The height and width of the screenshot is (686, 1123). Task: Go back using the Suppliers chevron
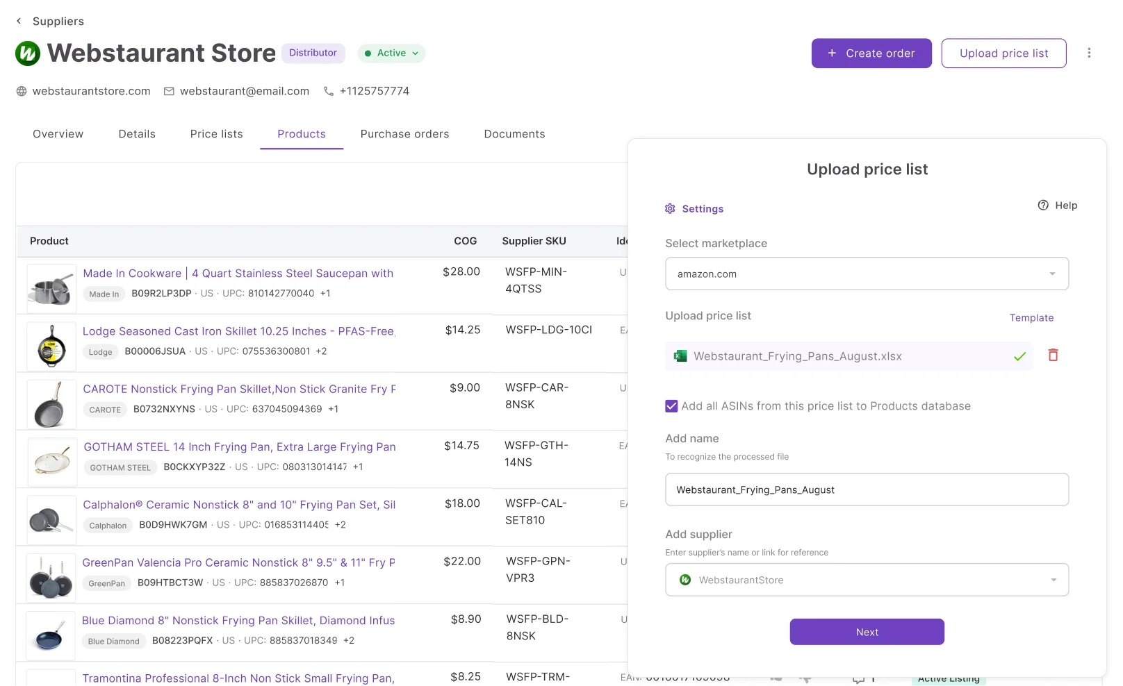tap(19, 21)
